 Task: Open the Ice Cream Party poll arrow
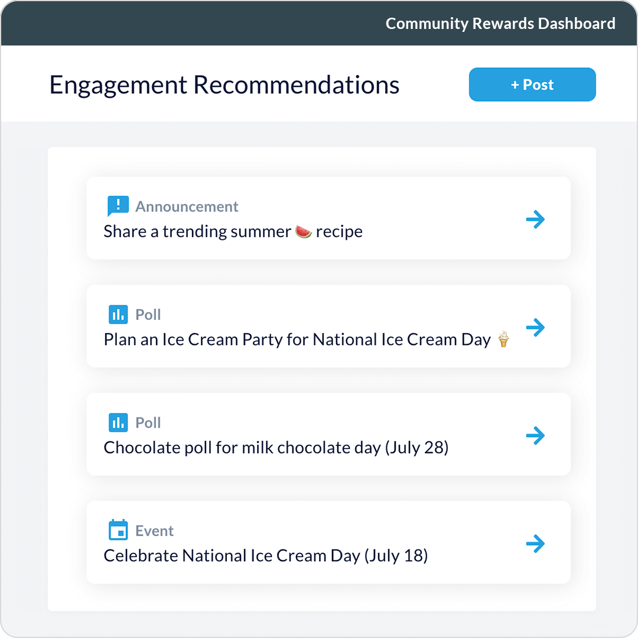point(535,327)
